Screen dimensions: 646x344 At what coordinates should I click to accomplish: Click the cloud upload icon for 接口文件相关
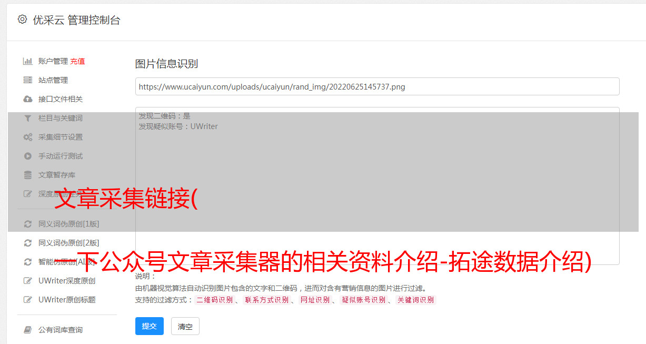[x=28, y=99]
